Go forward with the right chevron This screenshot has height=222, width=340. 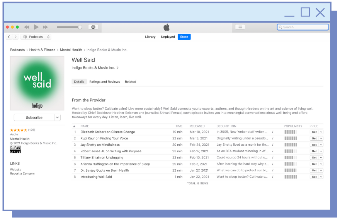pyautogui.click(x=15, y=37)
